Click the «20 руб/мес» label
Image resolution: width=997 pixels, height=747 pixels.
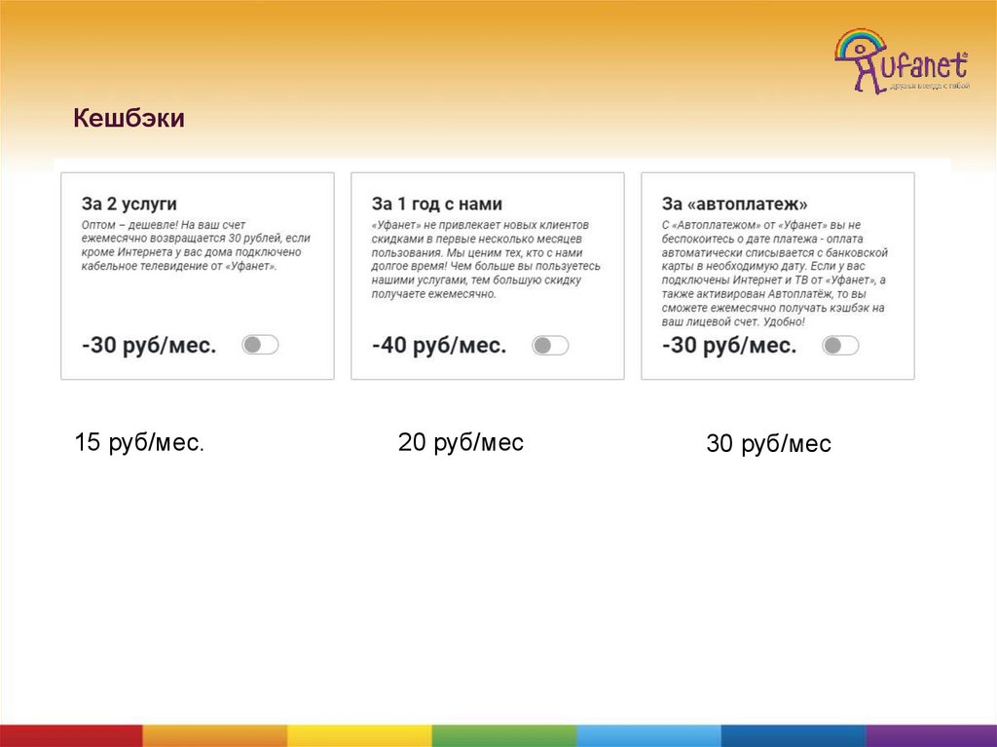pos(461,442)
